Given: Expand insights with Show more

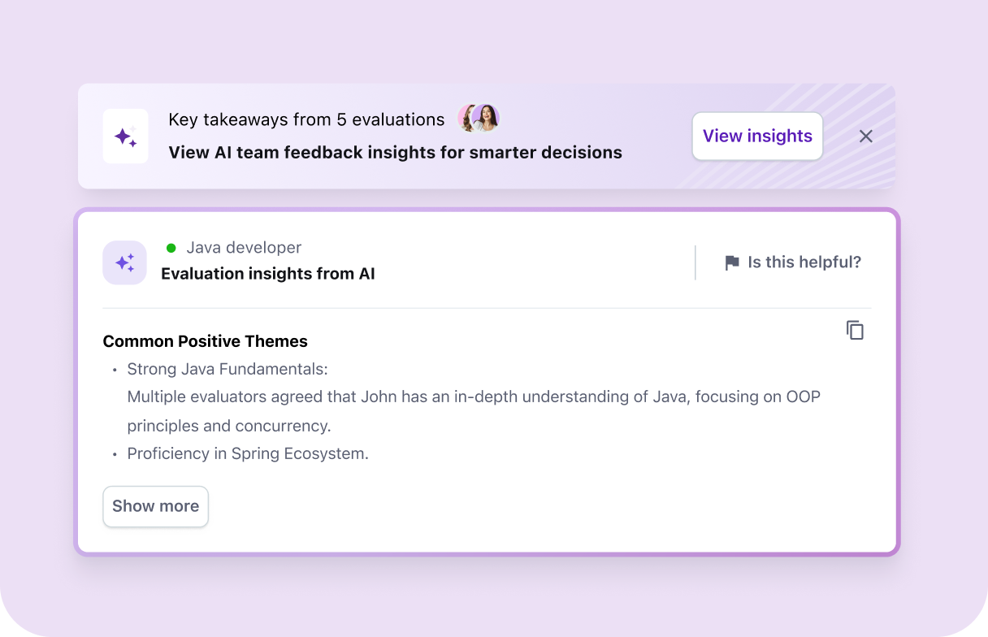Looking at the screenshot, I should [155, 506].
